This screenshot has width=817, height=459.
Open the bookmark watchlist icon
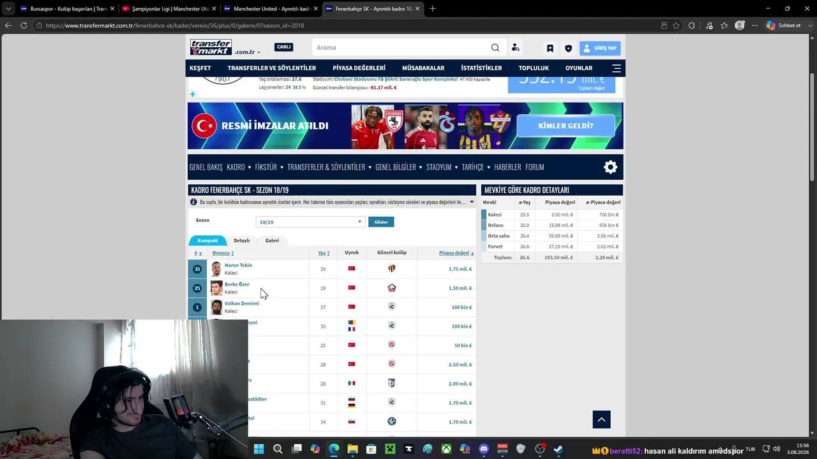tap(550, 48)
